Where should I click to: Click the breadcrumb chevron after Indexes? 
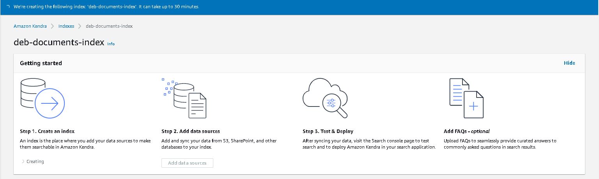pos(80,26)
